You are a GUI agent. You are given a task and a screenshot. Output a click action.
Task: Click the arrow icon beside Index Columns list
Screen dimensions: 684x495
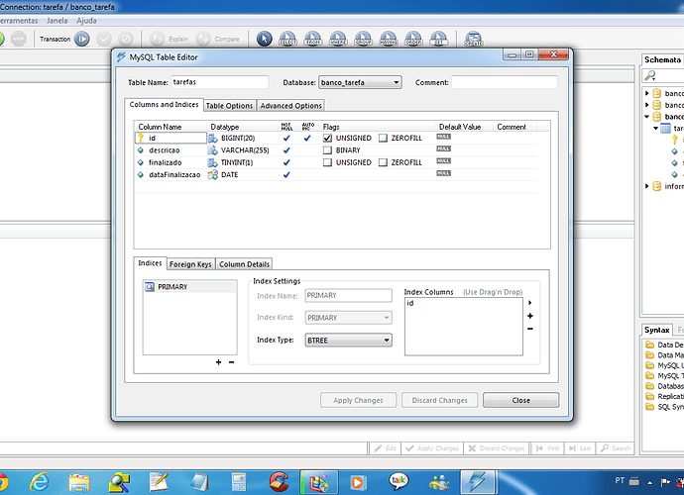tap(530, 302)
